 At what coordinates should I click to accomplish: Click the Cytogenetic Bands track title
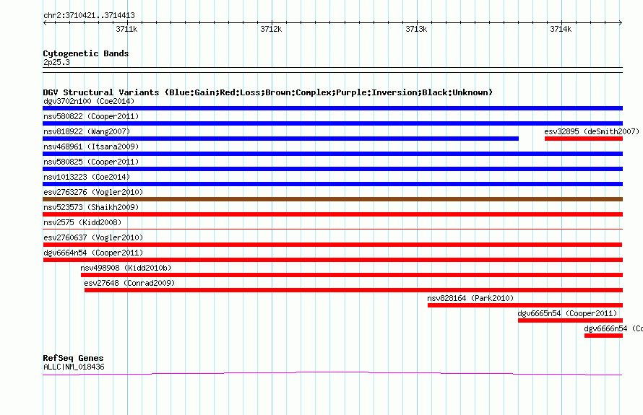click(86, 53)
